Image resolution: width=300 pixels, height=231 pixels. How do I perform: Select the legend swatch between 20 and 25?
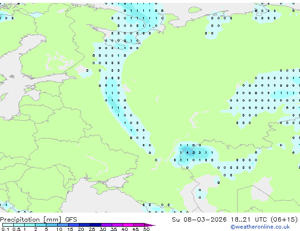point(85,225)
